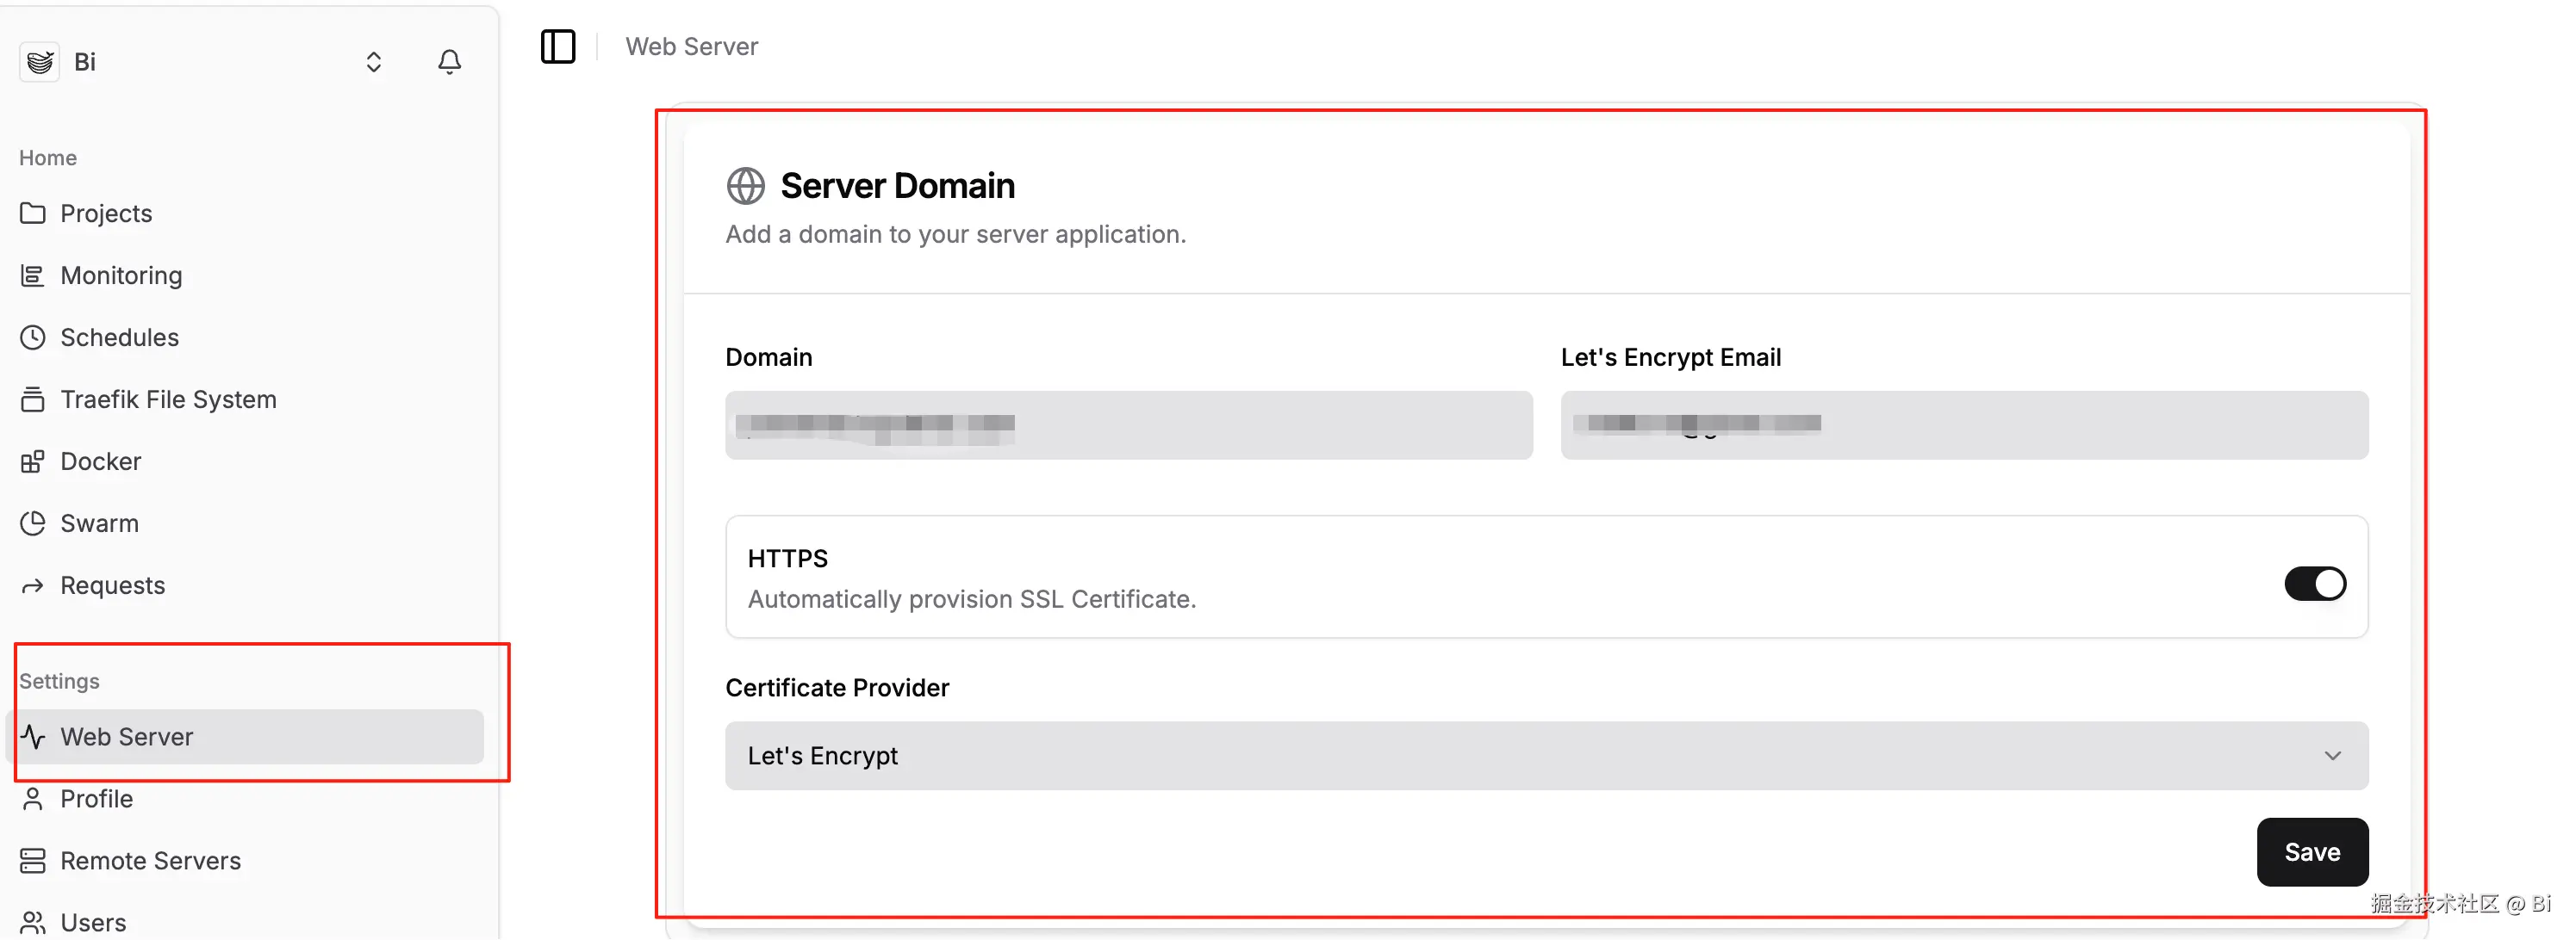This screenshot has height=940, width=2576.
Task: Open the Profile settings page
Action: [x=96, y=799]
